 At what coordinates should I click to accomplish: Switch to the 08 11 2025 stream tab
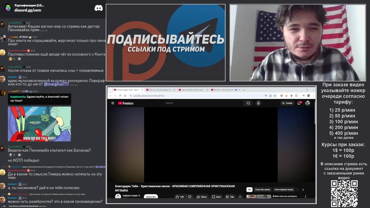[x=225, y=90]
